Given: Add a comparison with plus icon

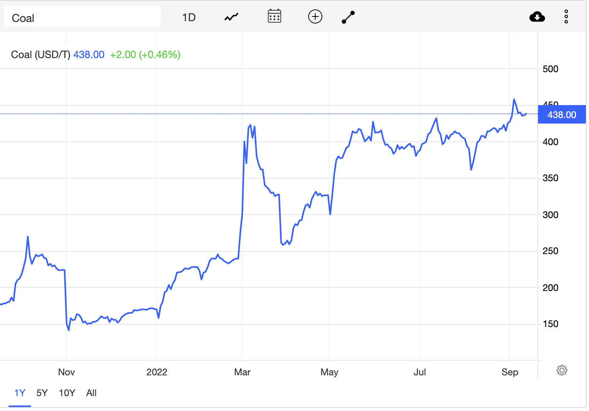Looking at the screenshot, I should (x=315, y=16).
